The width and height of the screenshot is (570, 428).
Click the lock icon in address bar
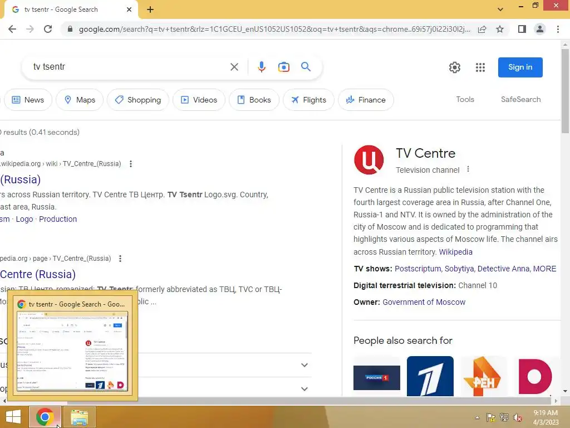pos(70,29)
